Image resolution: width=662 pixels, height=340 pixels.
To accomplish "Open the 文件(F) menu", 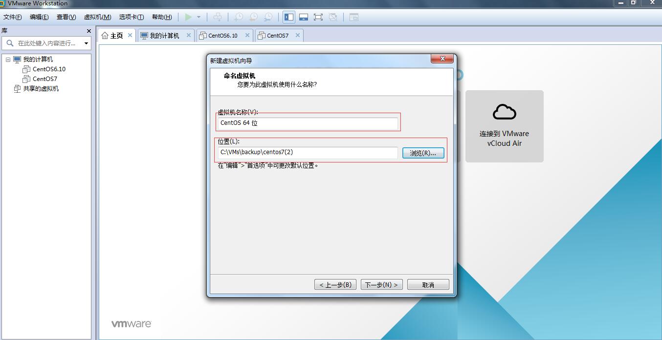I will tap(13, 17).
